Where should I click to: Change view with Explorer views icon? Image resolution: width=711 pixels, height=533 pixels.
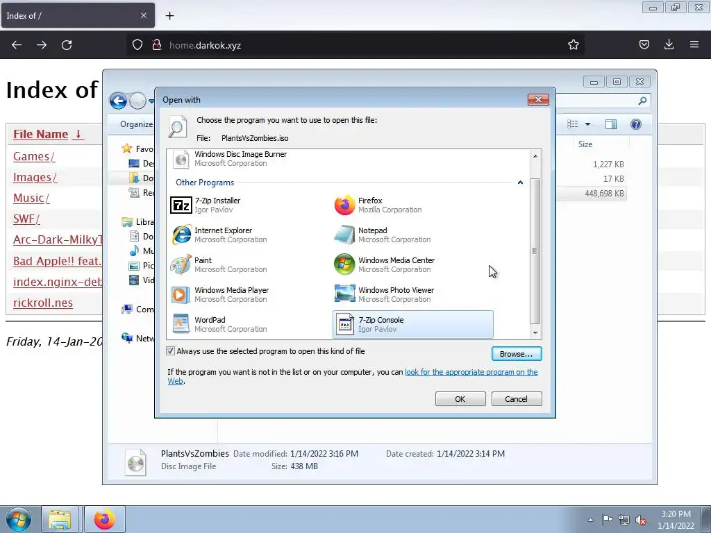(x=573, y=124)
